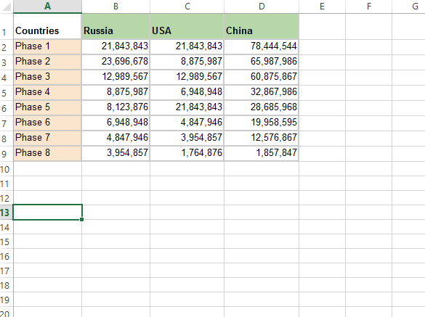Viewport: 425px width, 317px height.
Task: Click cell with value 60,875,867
Action: tap(262, 77)
